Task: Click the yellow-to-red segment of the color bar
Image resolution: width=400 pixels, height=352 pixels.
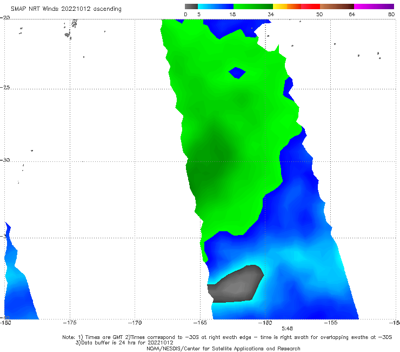Action: 296,6
